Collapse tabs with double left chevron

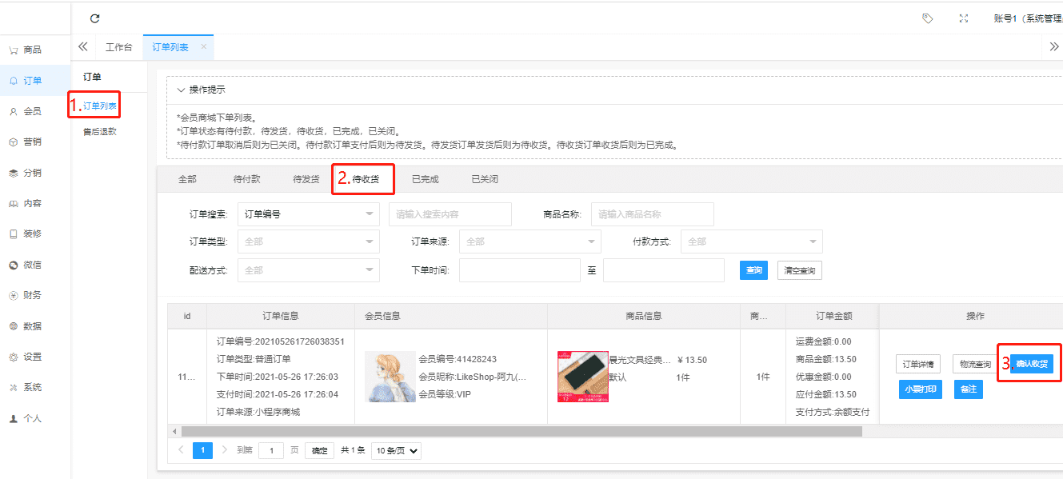[82, 47]
